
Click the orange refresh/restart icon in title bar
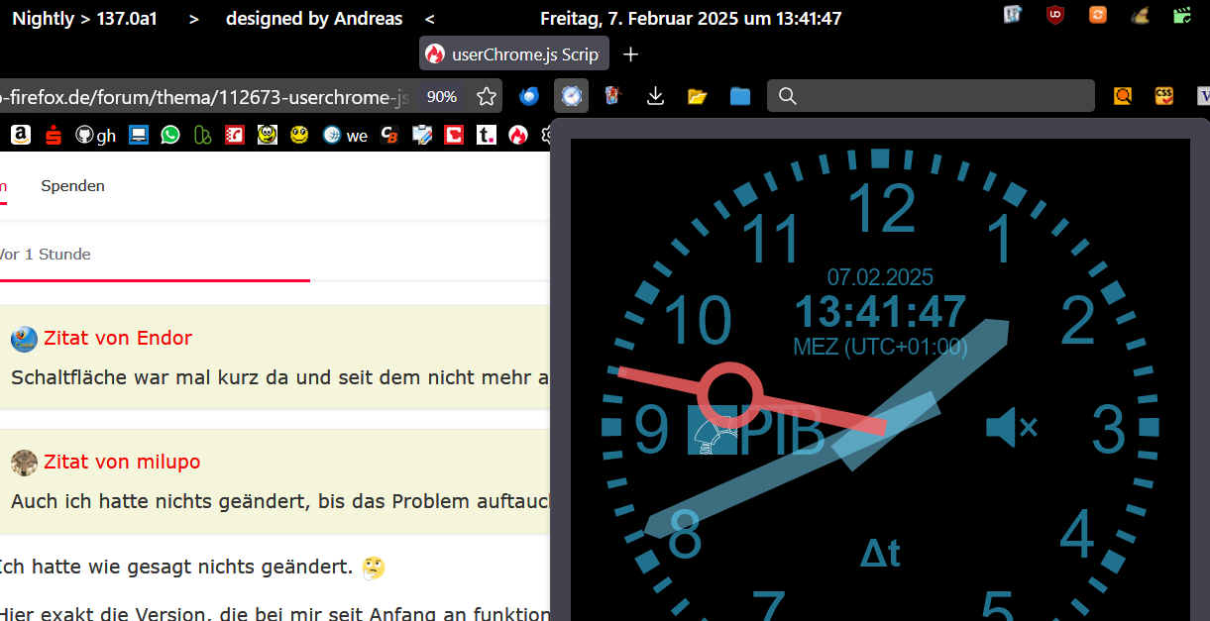pyautogui.click(x=1098, y=15)
